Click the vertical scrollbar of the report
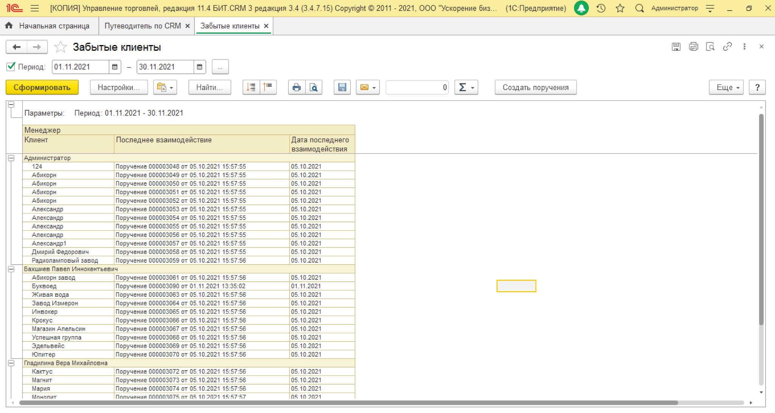Image resolution: width=775 pixels, height=413 pixels. 761,220
